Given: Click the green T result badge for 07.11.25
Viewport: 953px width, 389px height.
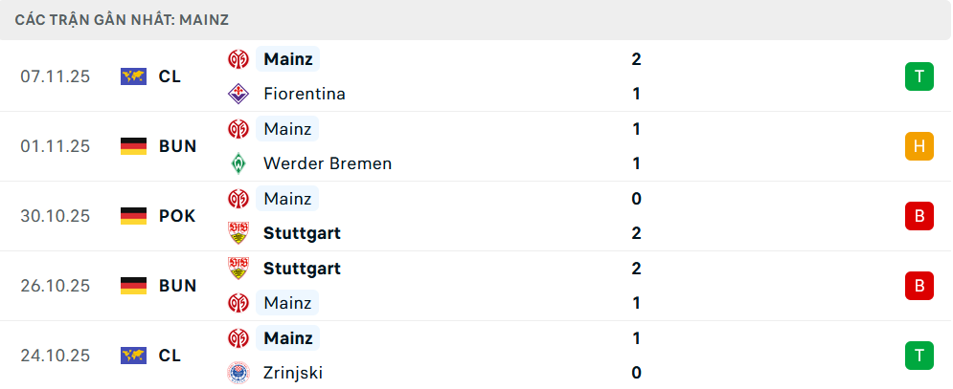Looking at the screenshot, I should pyautogui.click(x=919, y=76).
